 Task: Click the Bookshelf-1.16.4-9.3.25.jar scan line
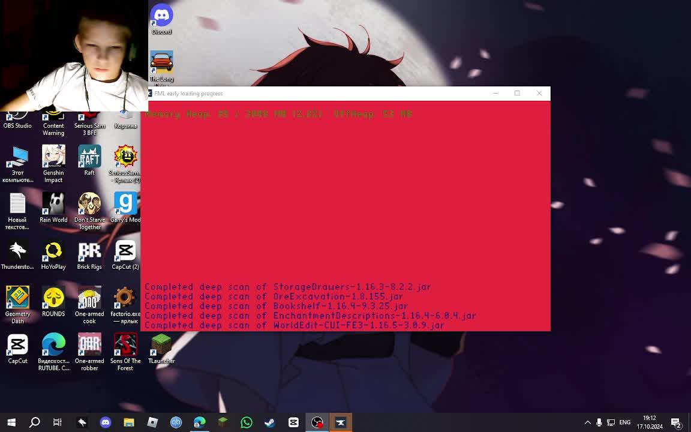pyautogui.click(x=277, y=306)
